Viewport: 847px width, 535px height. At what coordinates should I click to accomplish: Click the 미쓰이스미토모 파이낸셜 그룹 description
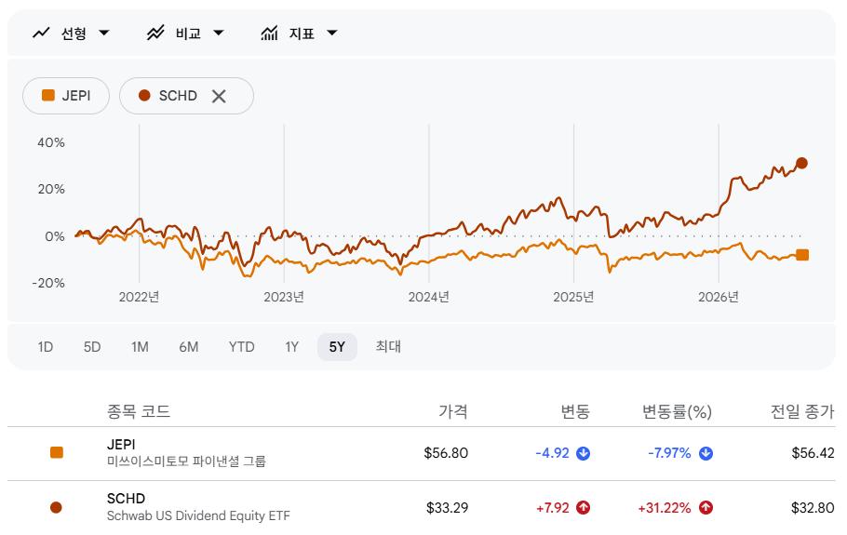186,461
